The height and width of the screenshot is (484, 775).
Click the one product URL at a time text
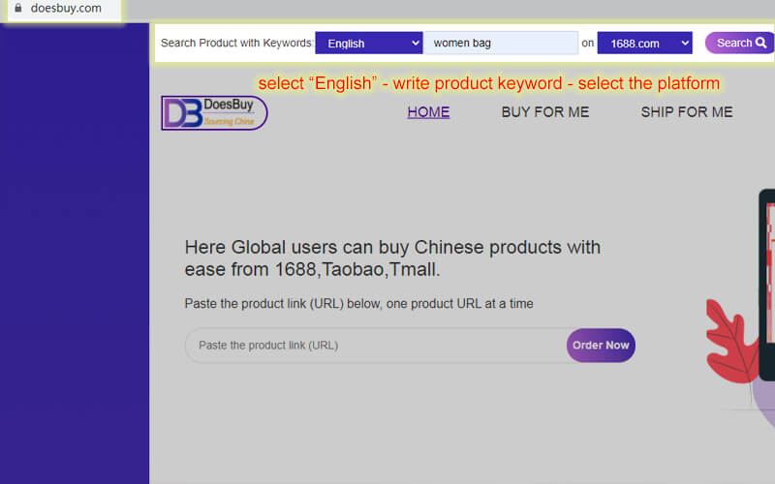click(459, 303)
